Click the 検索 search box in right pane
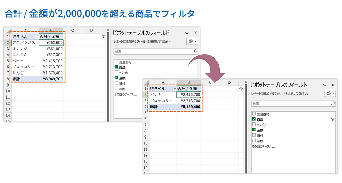The image size is (342, 183). [290, 103]
